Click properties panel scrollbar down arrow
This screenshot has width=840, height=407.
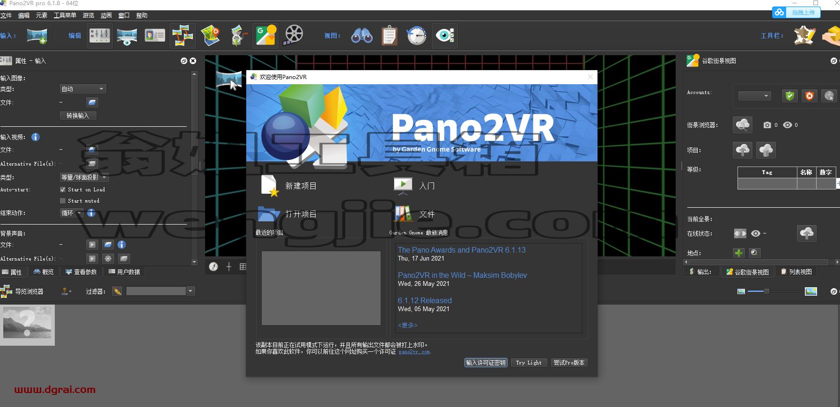coord(194,262)
